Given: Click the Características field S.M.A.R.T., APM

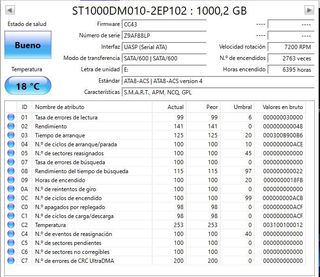Looking at the screenshot, I should point(218,92).
